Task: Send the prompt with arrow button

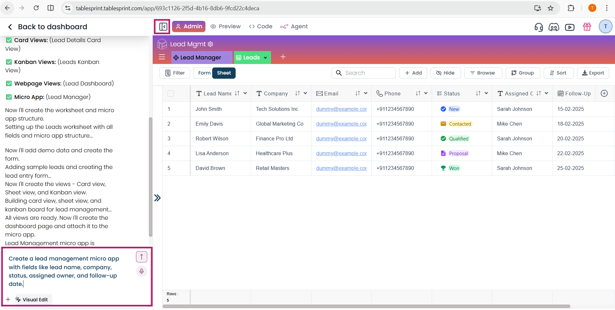Action: tap(141, 257)
